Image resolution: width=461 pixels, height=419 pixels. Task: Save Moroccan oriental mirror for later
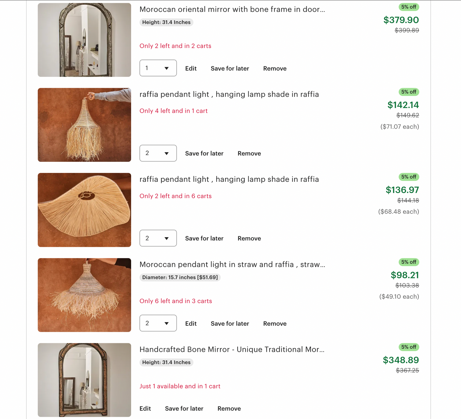[x=230, y=68]
